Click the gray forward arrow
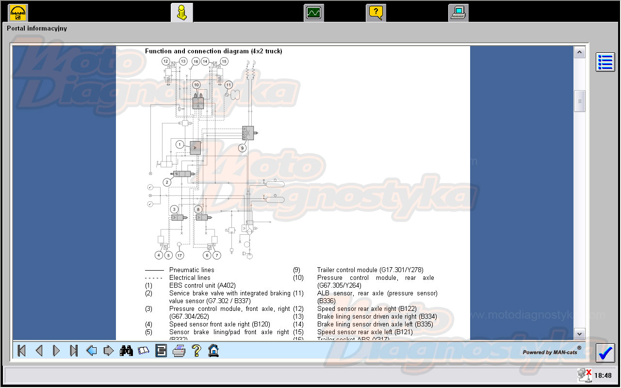 click(x=109, y=350)
